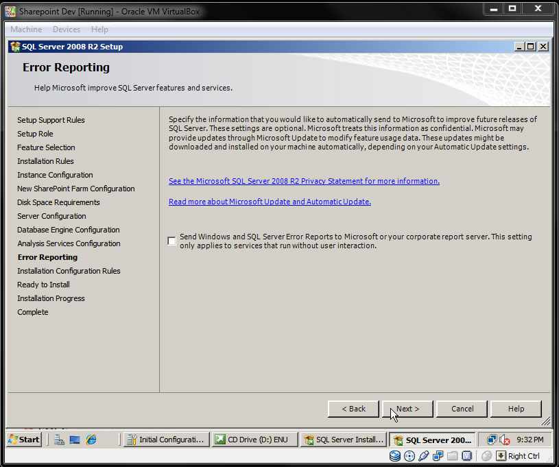Click Installation Configuration Rules step
Screen dimensions: 559x467
click(69, 271)
